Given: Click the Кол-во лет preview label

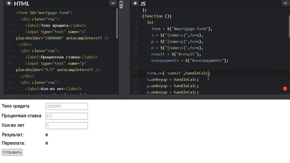Looking at the screenshot, I should click(x=13, y=125).
